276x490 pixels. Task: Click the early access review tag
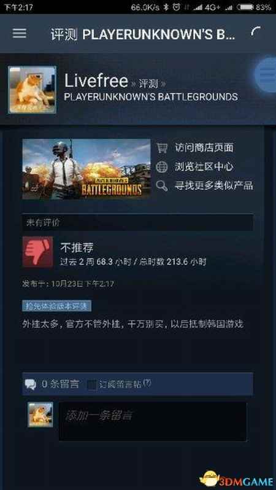[x=57, y=306]
